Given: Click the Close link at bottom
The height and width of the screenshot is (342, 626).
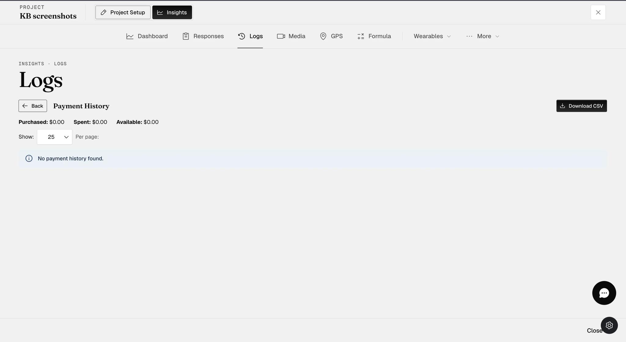Looking at the screenshot, I should (594, 330).
